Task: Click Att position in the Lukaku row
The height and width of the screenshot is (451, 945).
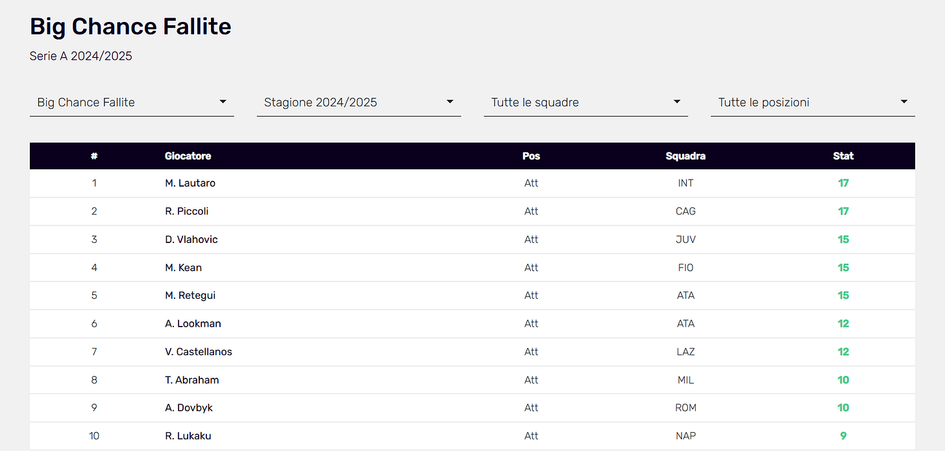Action: pyautogui.click(x=532, y=436)
